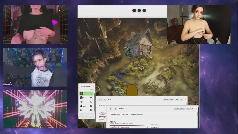Screen dimensions: 238x134
Task: Switch to the Bio & Info tab
Action: pos(125,114)
